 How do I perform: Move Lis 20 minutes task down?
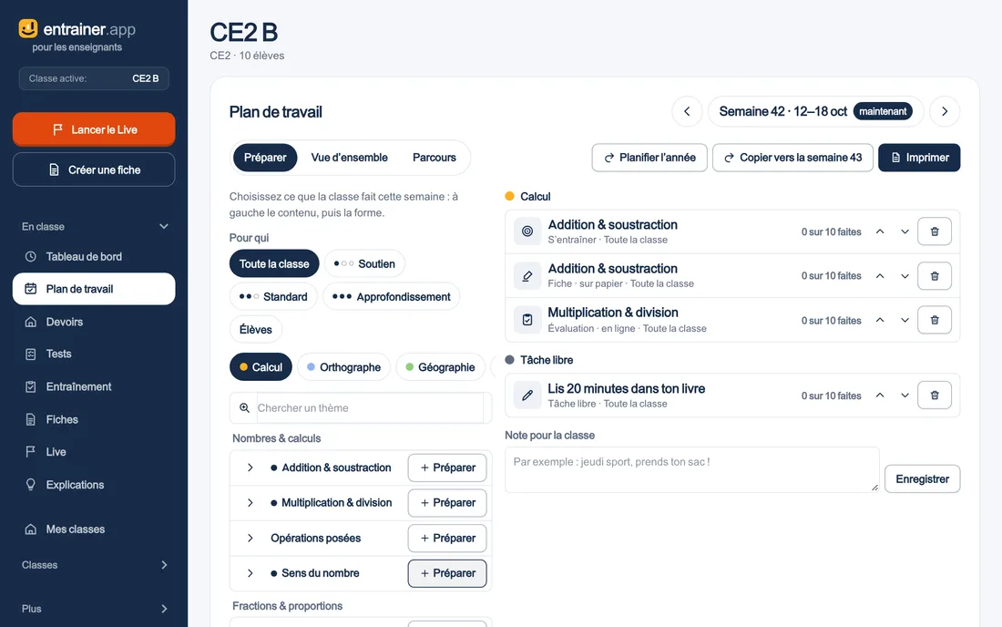[x=905, y=396]
